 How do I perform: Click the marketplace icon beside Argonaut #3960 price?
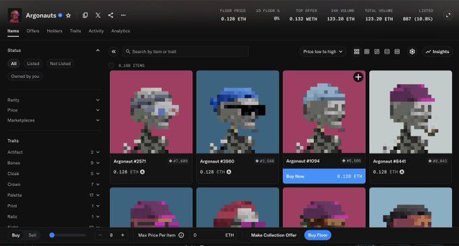click(x=229, y=172)
